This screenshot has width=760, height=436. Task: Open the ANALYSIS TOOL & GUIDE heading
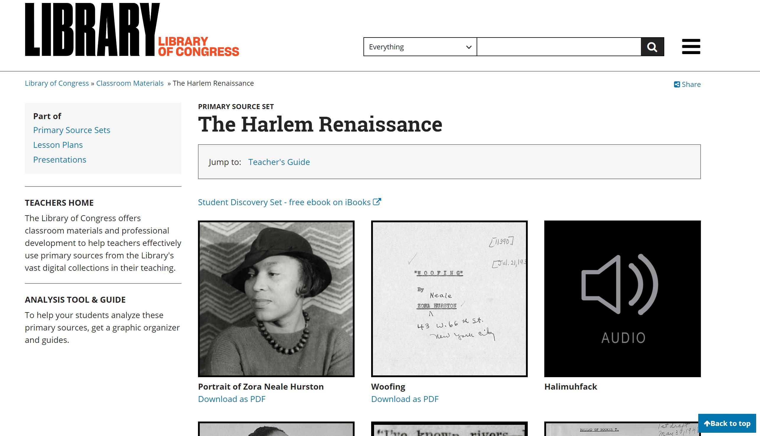pos(75,300)
